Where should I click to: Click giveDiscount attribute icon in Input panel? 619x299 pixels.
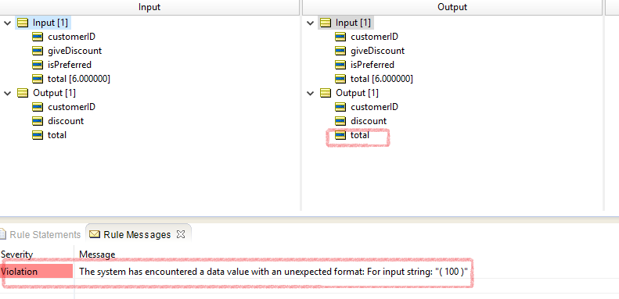point(38,51)
